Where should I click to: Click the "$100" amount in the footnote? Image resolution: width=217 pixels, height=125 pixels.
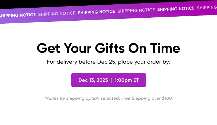click(x=167, y=98)
